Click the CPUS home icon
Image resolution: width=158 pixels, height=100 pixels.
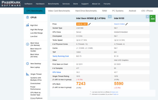28,17
